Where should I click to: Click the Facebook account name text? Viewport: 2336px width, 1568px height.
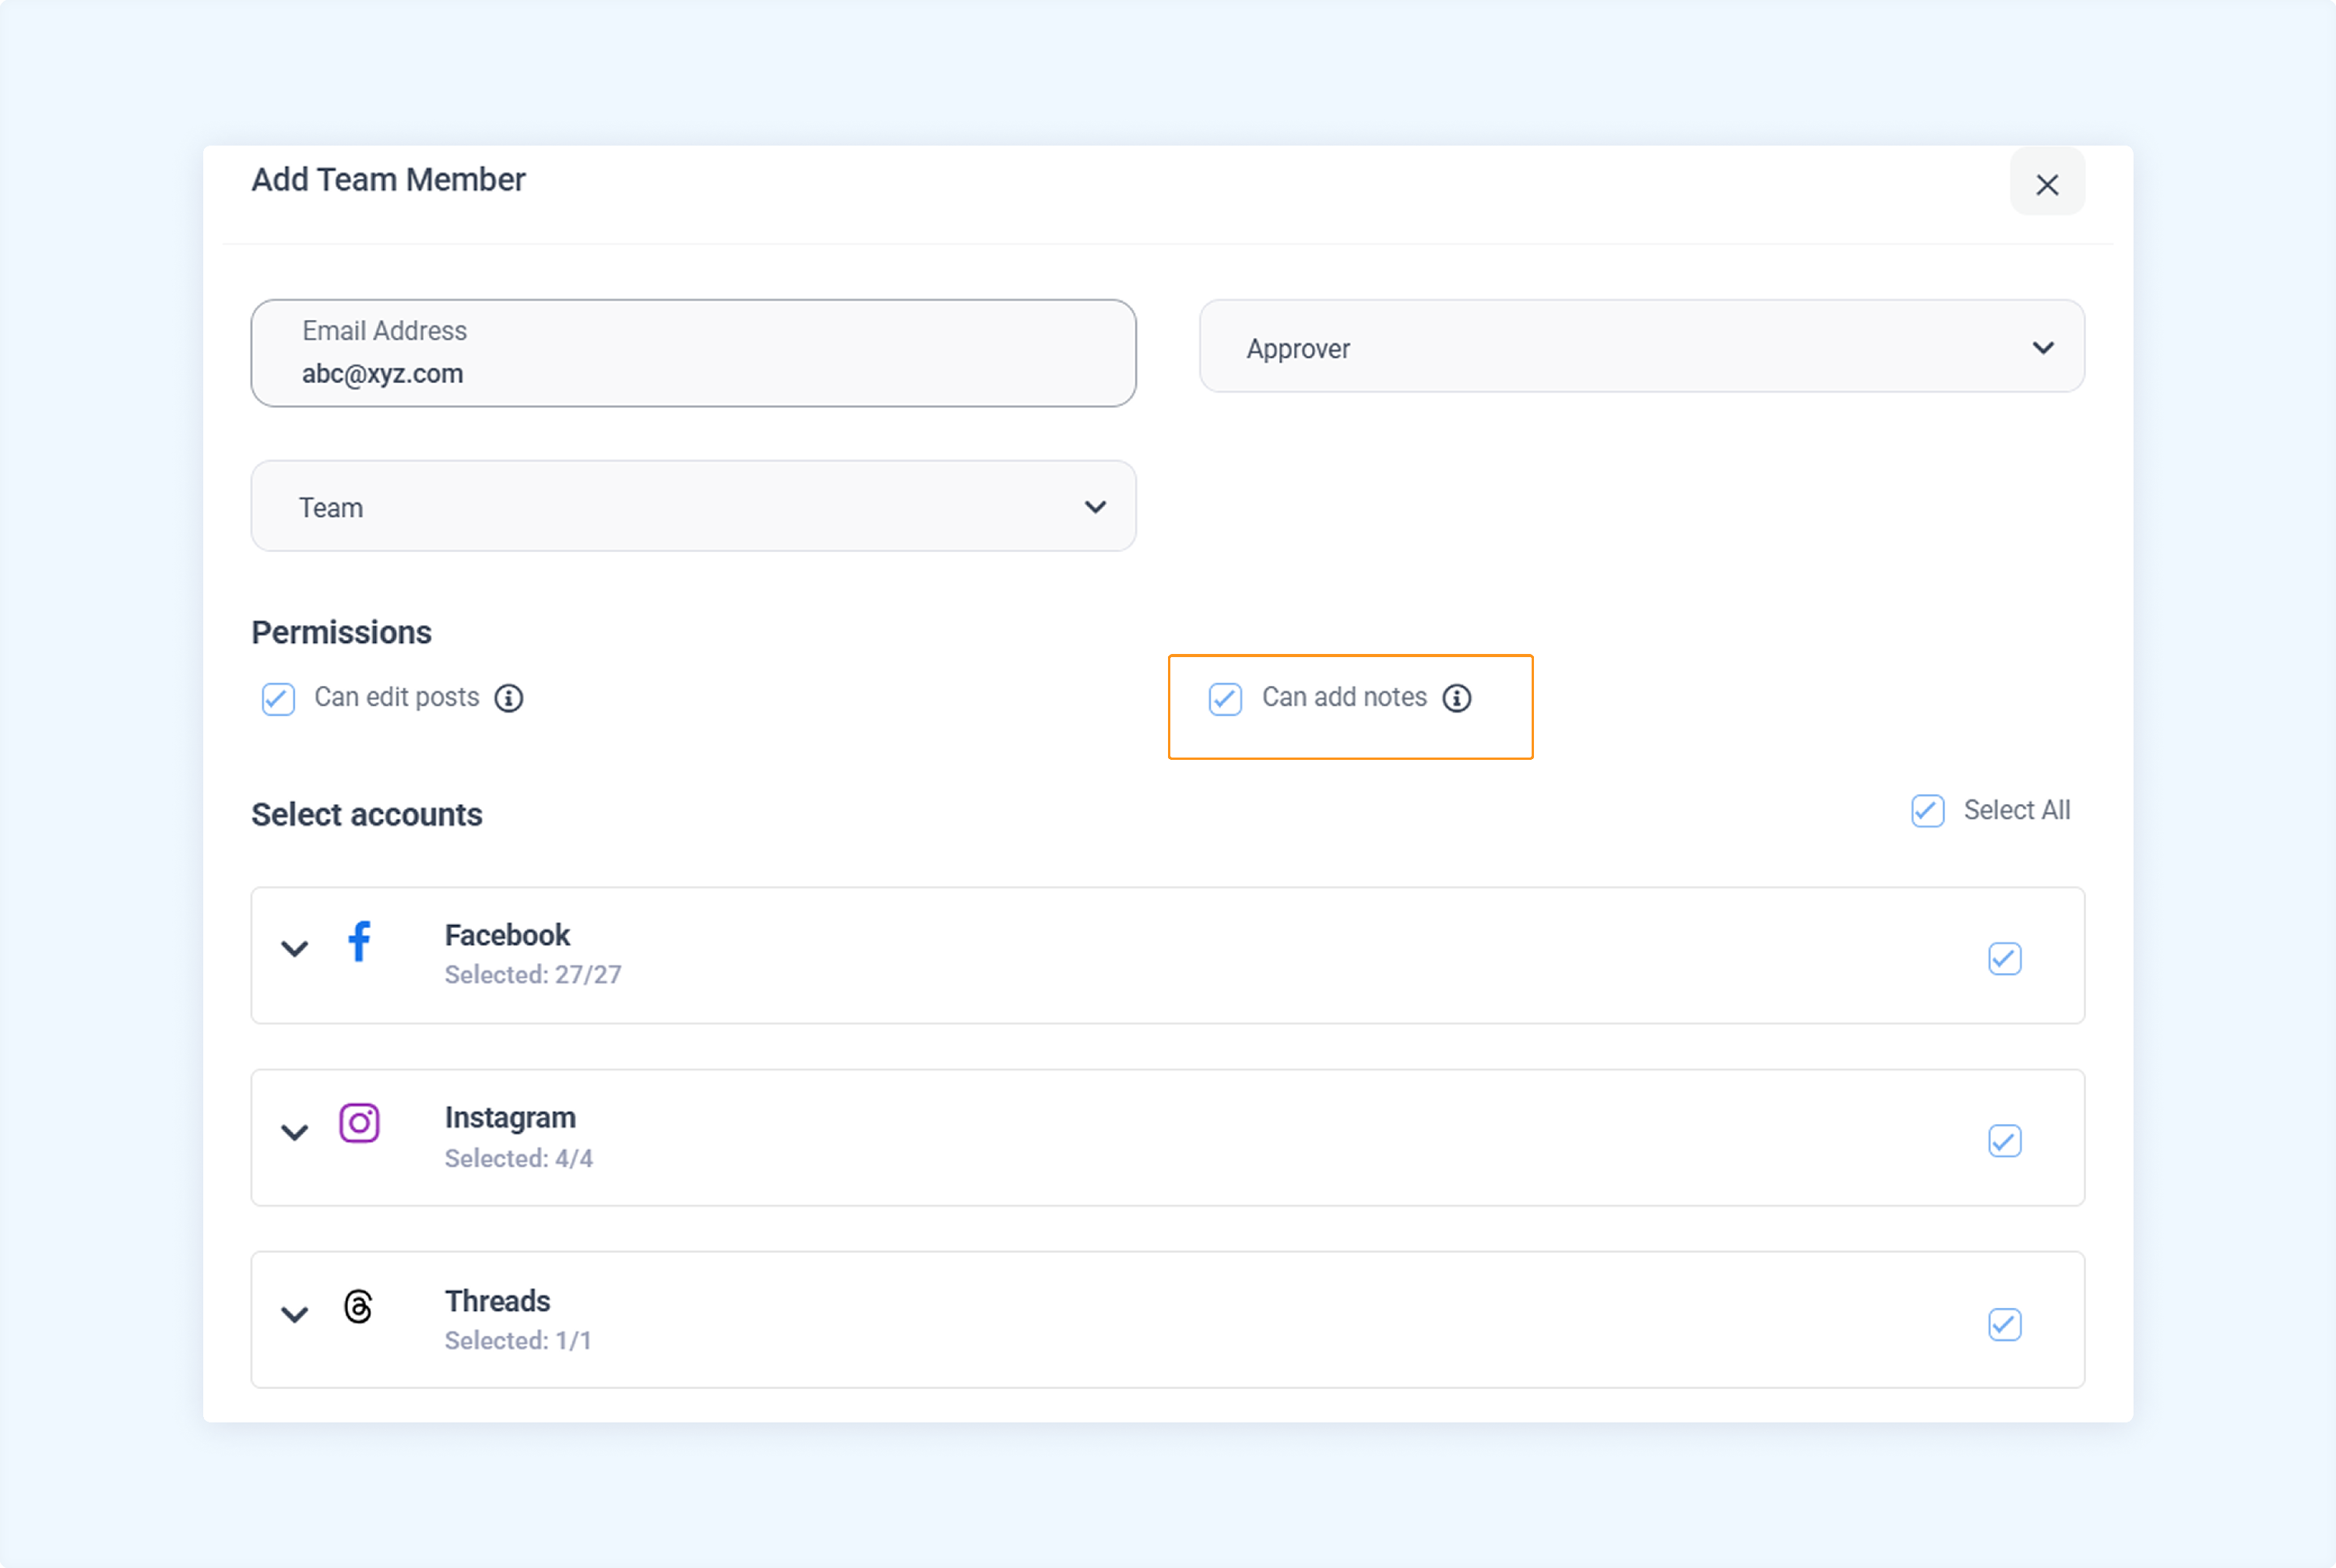[507, 935]
